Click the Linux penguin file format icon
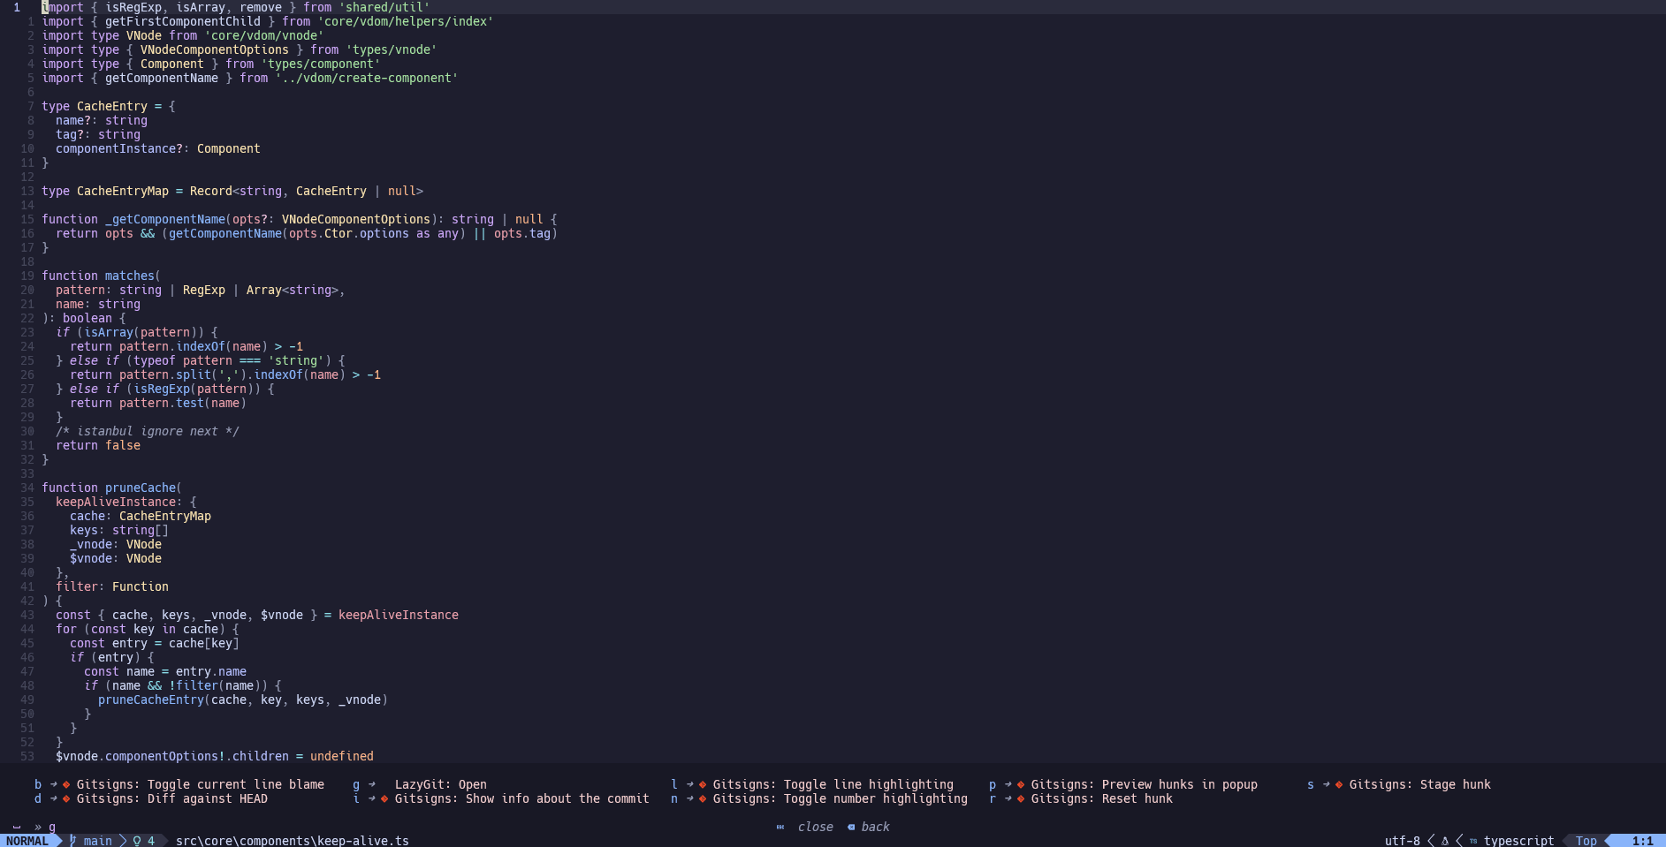Viewport: 1666px width, 847px height. [1445, 841]
